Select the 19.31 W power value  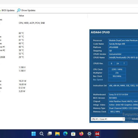pyautogui.click(x=22, y=81)
